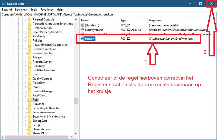The width and height of the screenshot is (217, 140).
Task: Open the Beeld menu
Action: click(34, 10)
